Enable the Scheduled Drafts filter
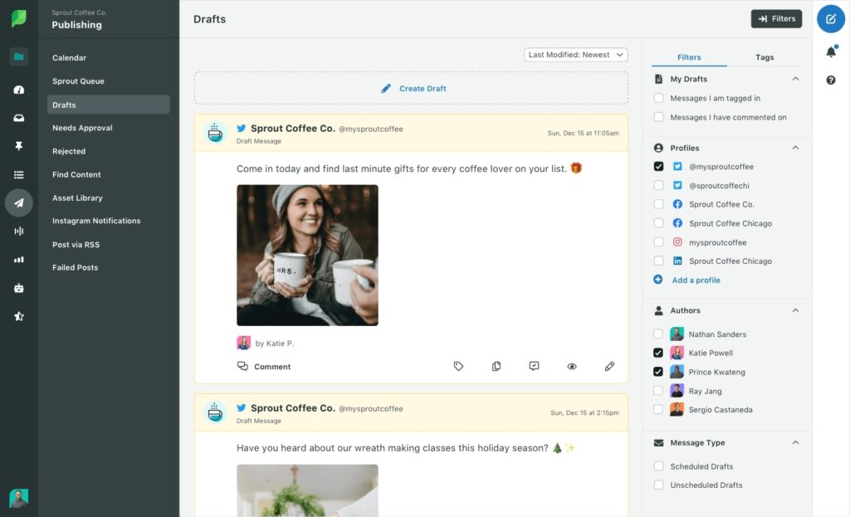This screenshot has height=517, width=850. pyautogui.click(x=658, y=466)
